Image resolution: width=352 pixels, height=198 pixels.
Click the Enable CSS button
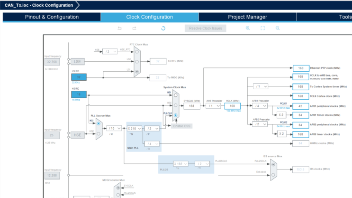coord(181,126)
